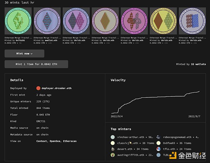Viewport: 210px width, 163px height.
Task: Open the yellow-bordered fractal NFT thumbnail
Action: coord(163,21)
